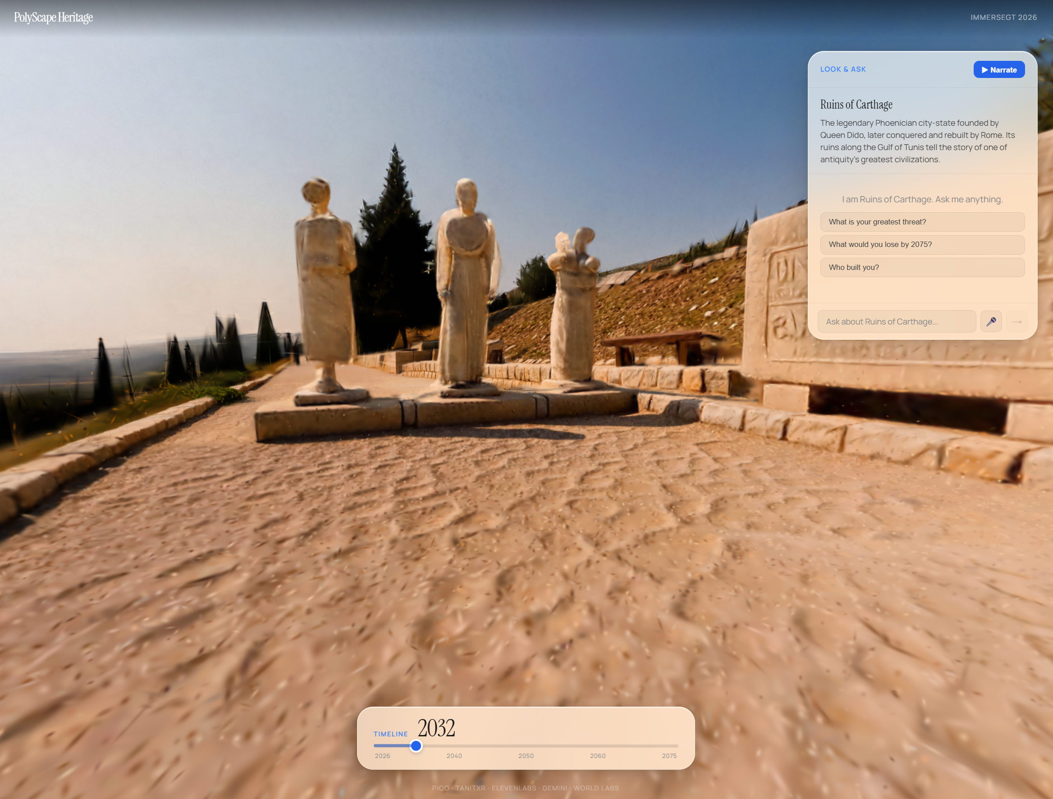Jump to 2040 on the timeline

click(x=453, y=756)
